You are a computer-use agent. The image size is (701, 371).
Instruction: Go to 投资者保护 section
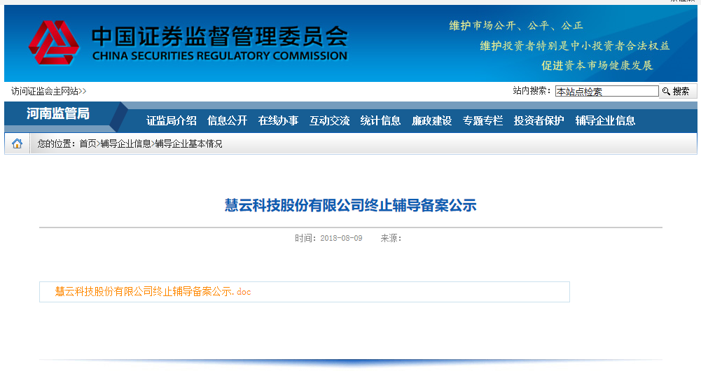tap(539, 120)
